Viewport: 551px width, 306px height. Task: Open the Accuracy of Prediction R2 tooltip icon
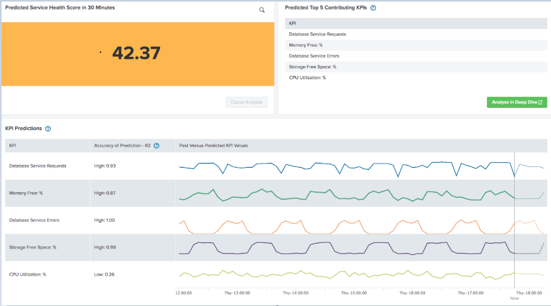click(x=156, y=146)
